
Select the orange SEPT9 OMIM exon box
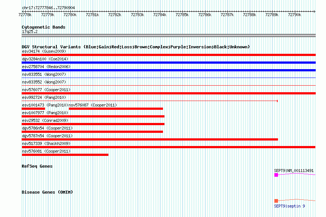pyautogui.click(x=276, y=201)
